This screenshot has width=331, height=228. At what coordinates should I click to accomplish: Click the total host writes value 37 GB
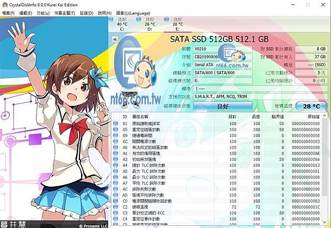pos(311,57)
